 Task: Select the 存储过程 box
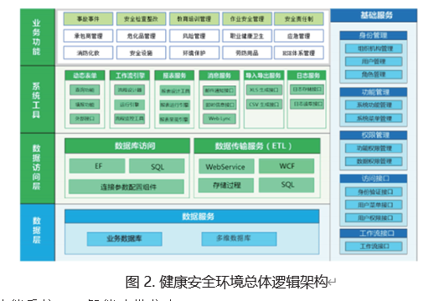pos(226,185)
